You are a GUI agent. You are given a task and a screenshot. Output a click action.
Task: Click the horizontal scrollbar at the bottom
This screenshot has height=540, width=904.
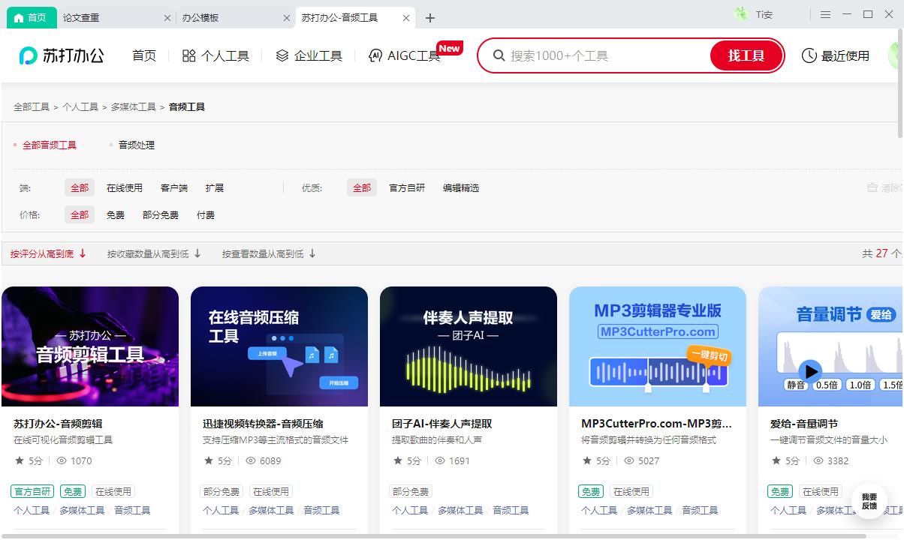(x=433, y=535)
